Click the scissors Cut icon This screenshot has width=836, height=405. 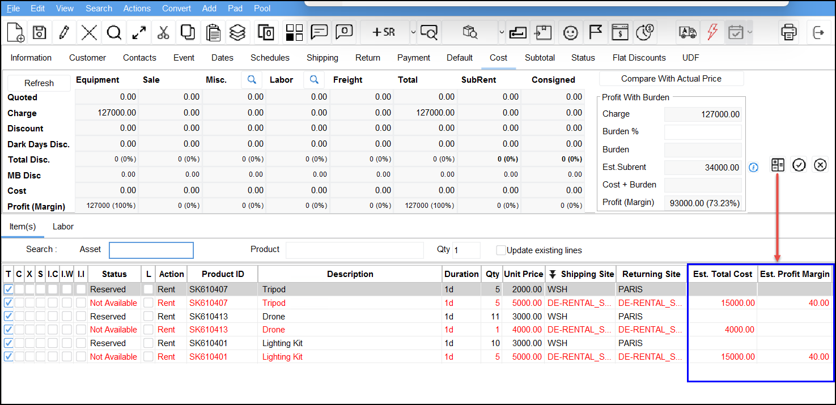click(163, 32)
